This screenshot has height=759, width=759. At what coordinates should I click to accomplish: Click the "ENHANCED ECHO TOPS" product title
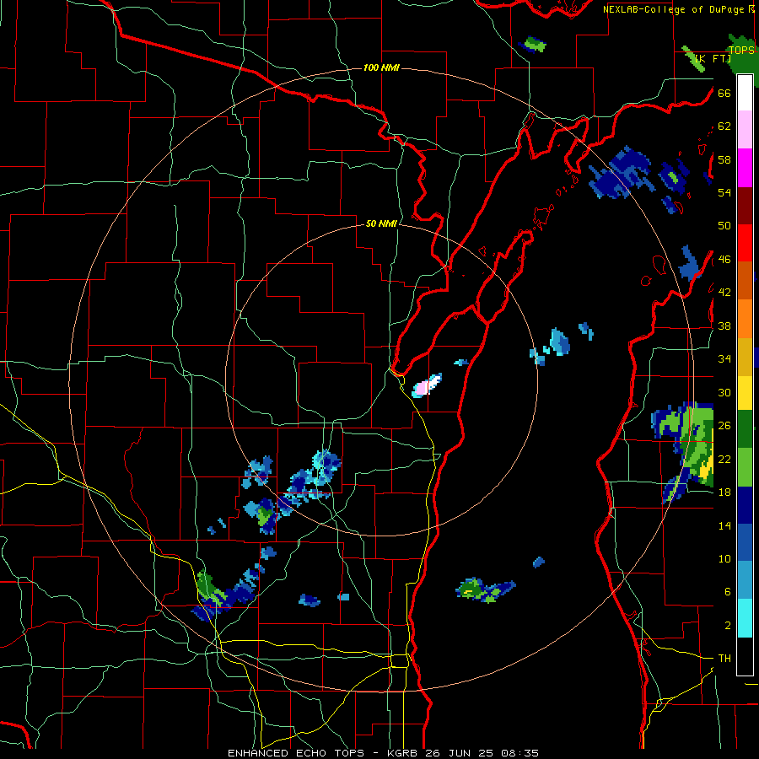tap(299, 753)
